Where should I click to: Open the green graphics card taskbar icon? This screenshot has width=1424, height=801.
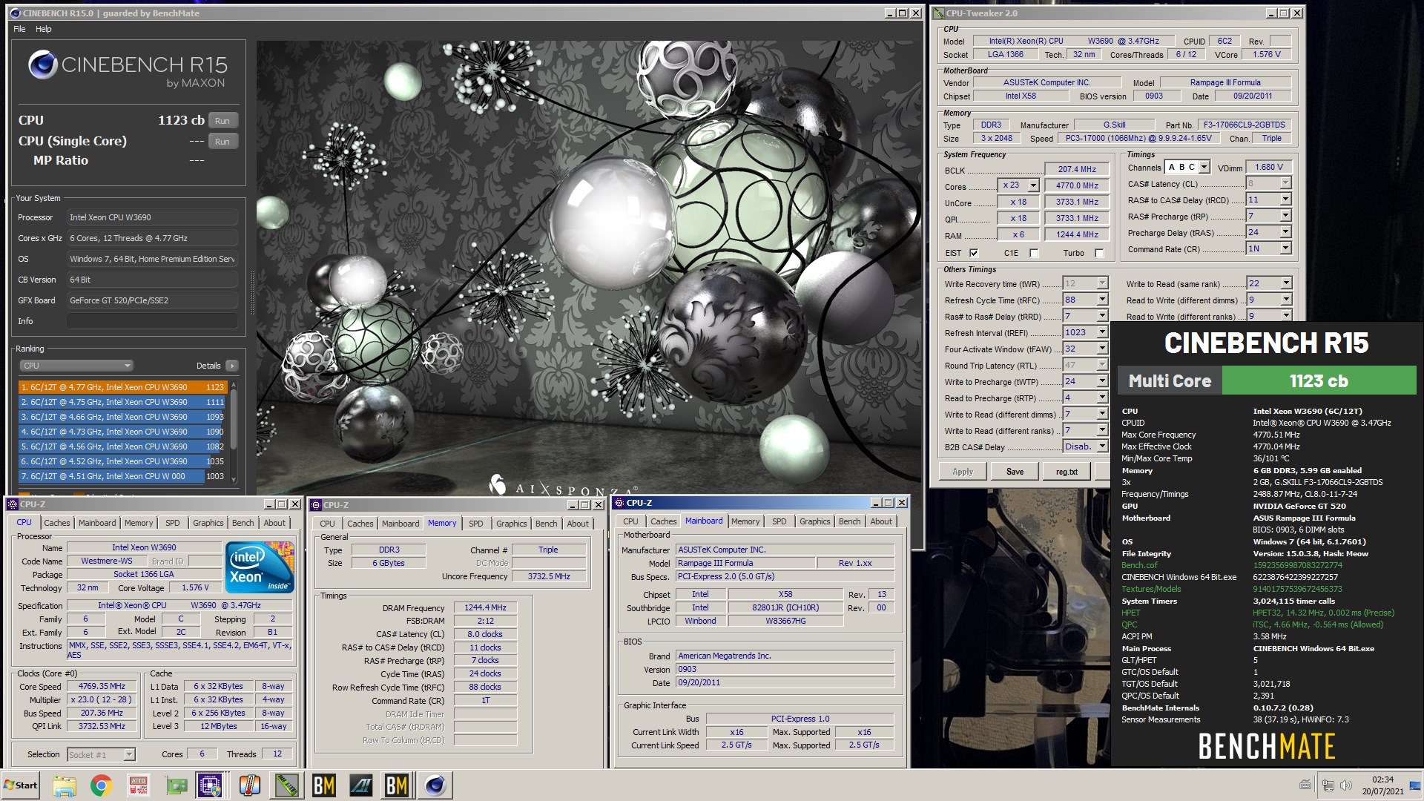tap(176, 785)
